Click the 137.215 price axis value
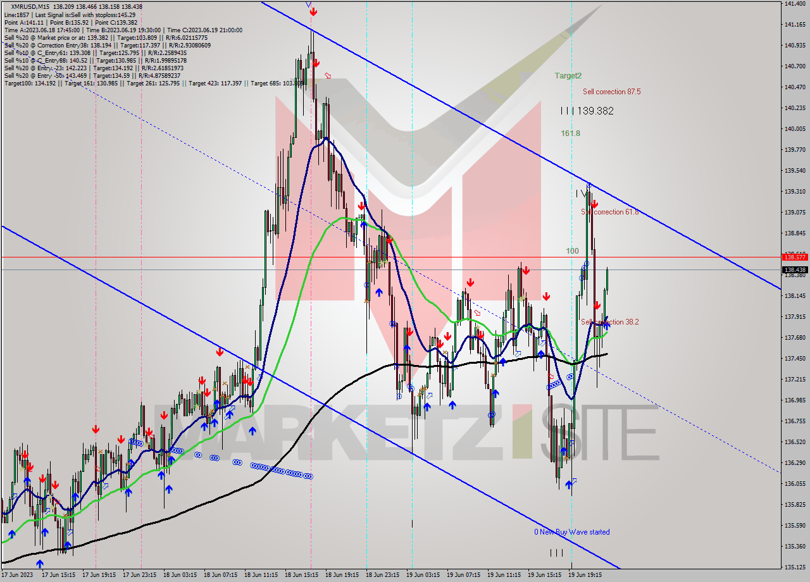Image resolution: width=810 pixels, height=582 pixels. 794,379
